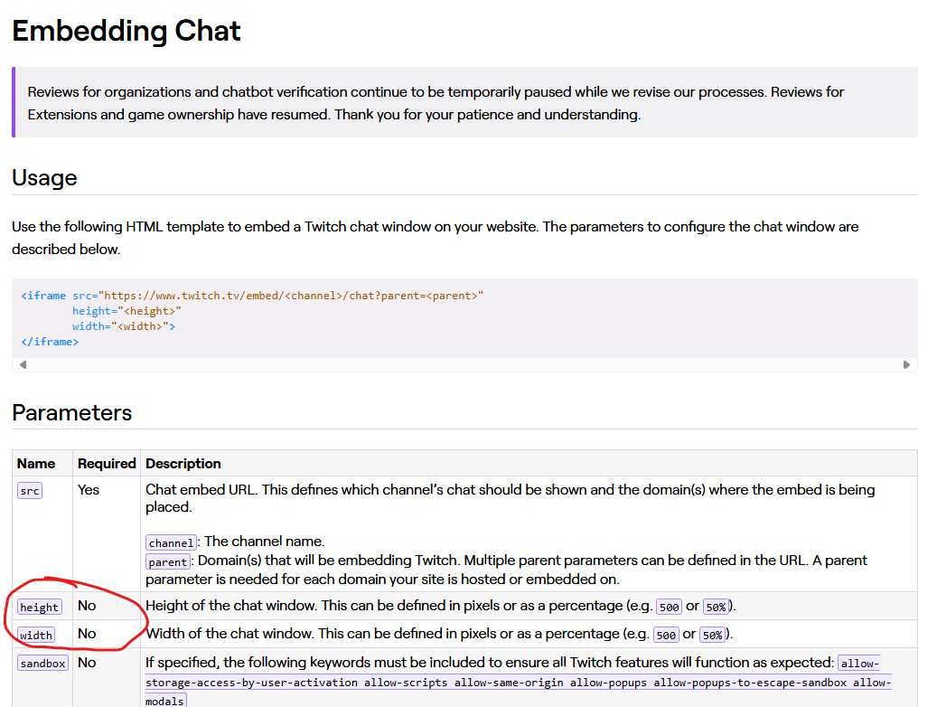The image size is (937, 707).
Task: Click the 'Use the following HTML template' paragraph
Action: click(x=435, y=238)
